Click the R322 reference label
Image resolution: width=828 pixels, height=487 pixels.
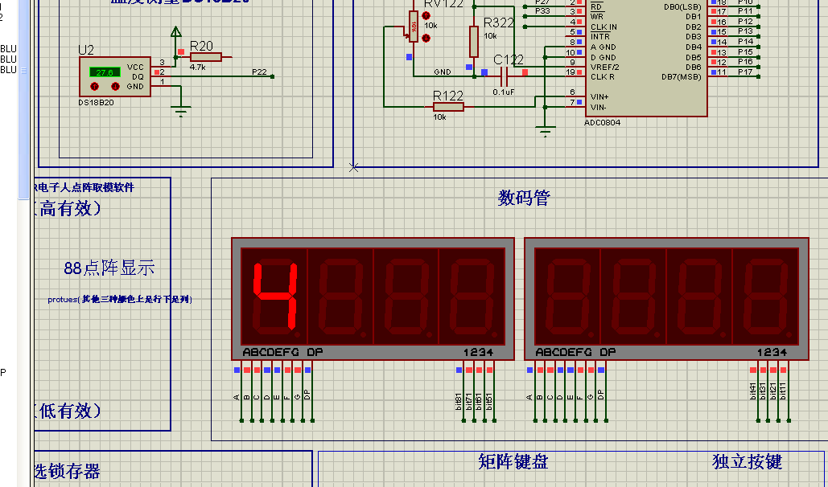coord(499,23)
